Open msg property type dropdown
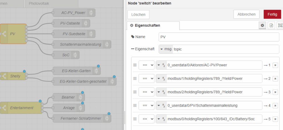The height and width of the screenshot is (130, 283). point(166,49)
